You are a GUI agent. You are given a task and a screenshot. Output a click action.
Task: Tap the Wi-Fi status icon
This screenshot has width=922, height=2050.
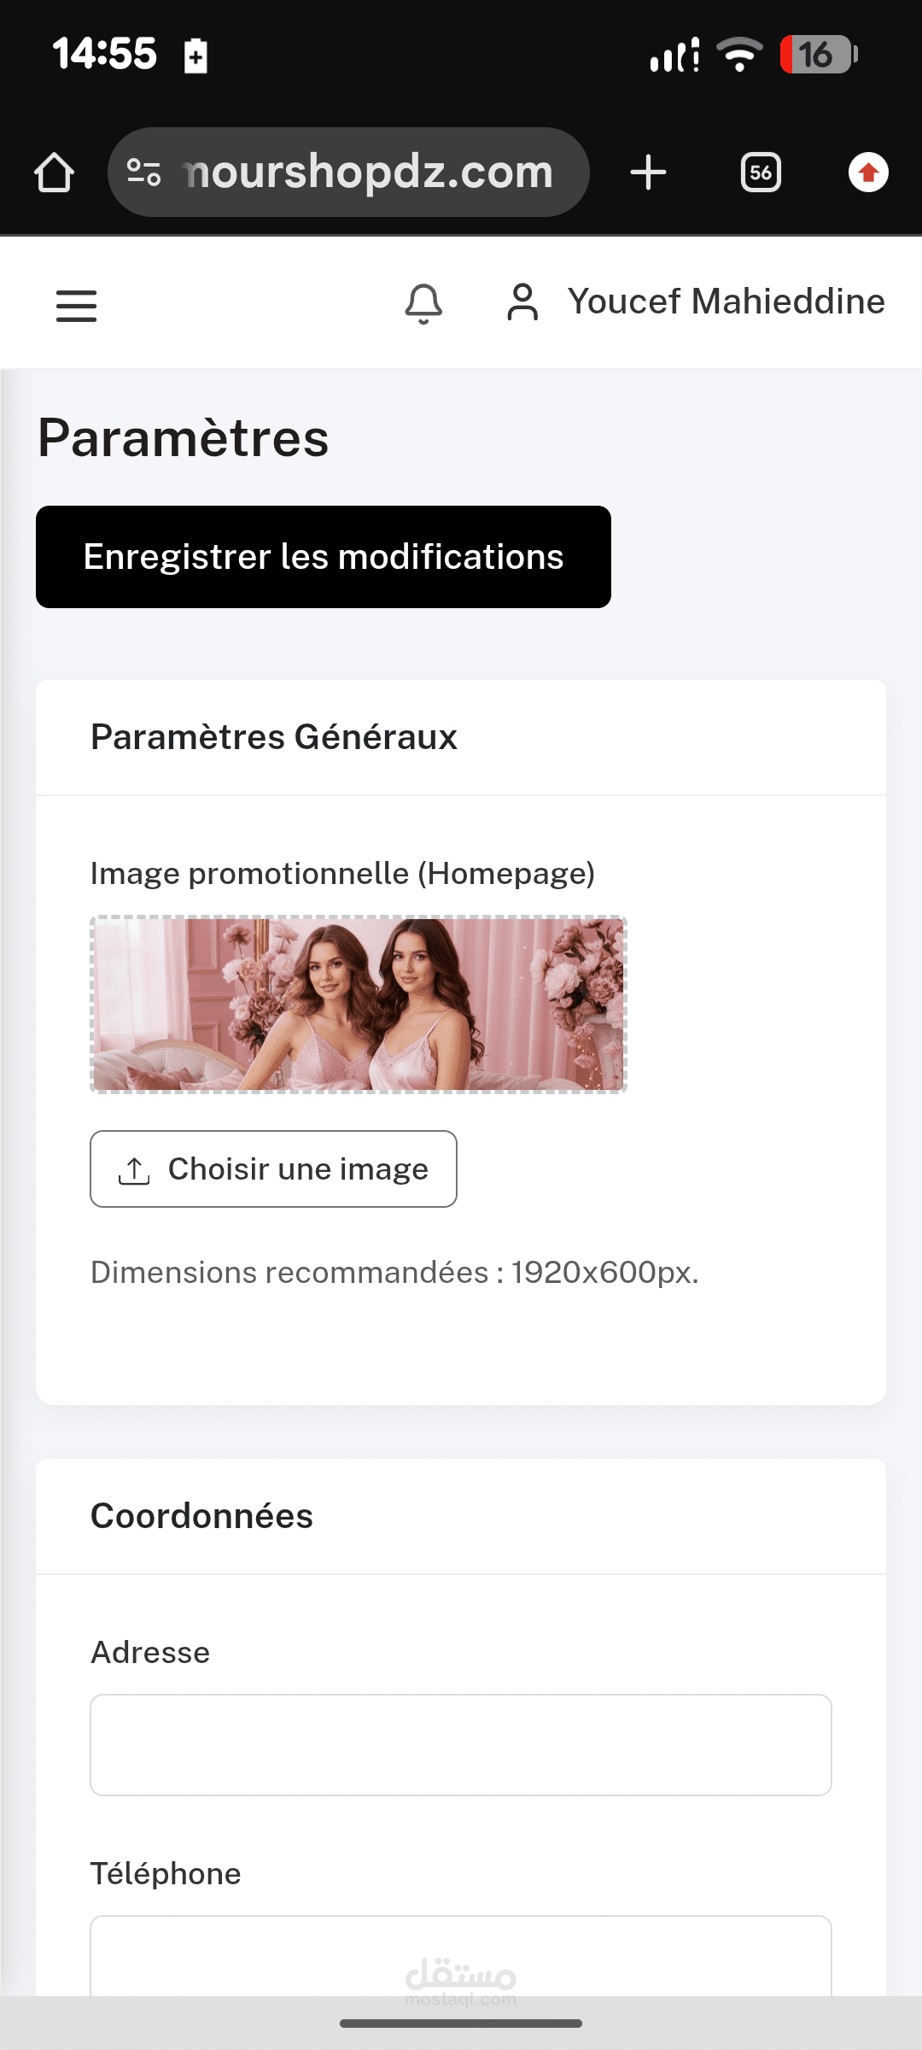739,55
